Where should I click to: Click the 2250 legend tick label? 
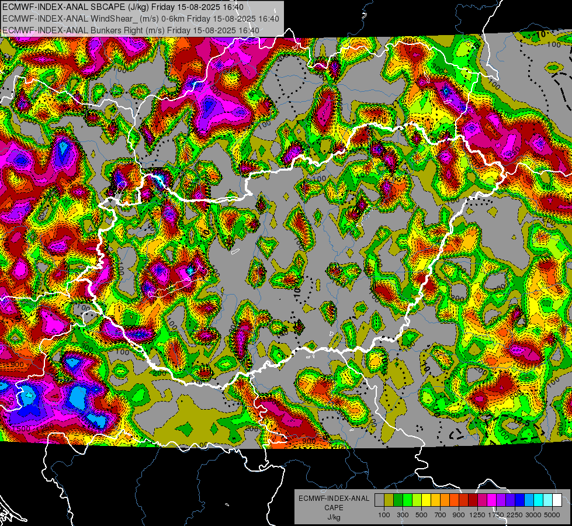[x=515, y=515]
